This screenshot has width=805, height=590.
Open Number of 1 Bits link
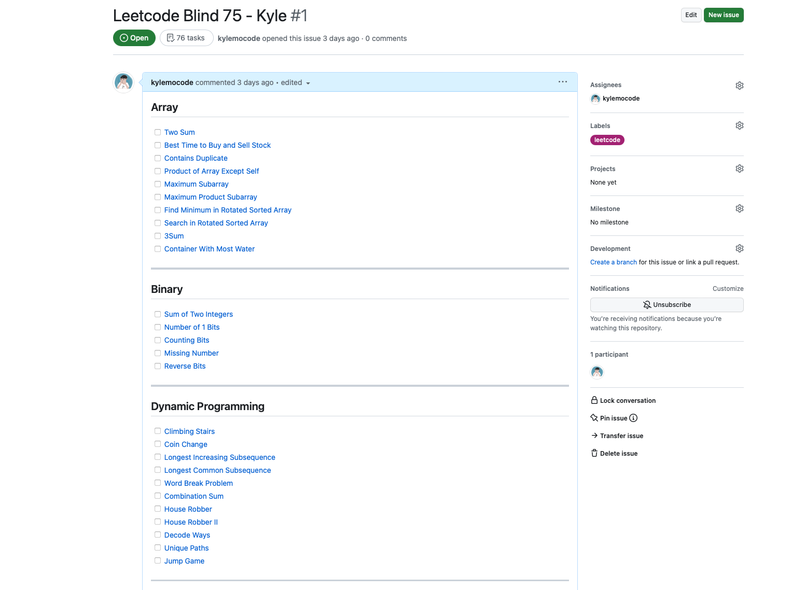(192, 327)
